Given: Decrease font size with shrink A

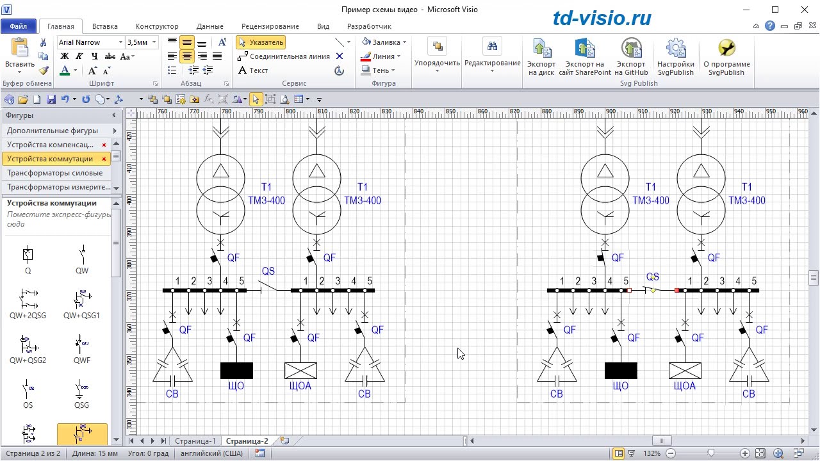Looking at the screenshot, I should 106,70.
